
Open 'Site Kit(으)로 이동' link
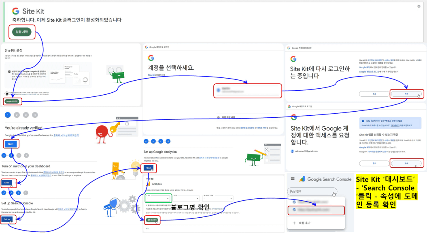(x=157, y=75)
